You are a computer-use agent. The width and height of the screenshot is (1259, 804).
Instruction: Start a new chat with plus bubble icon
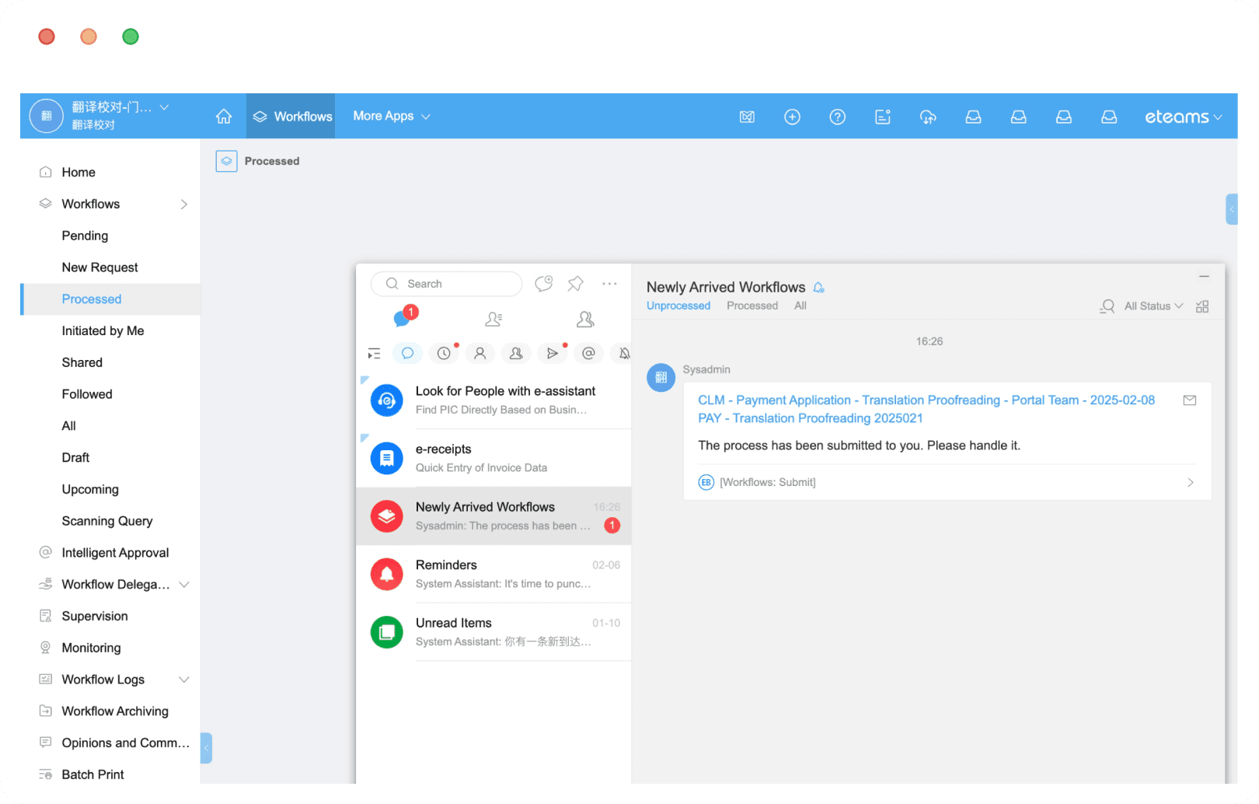(543, 284)
